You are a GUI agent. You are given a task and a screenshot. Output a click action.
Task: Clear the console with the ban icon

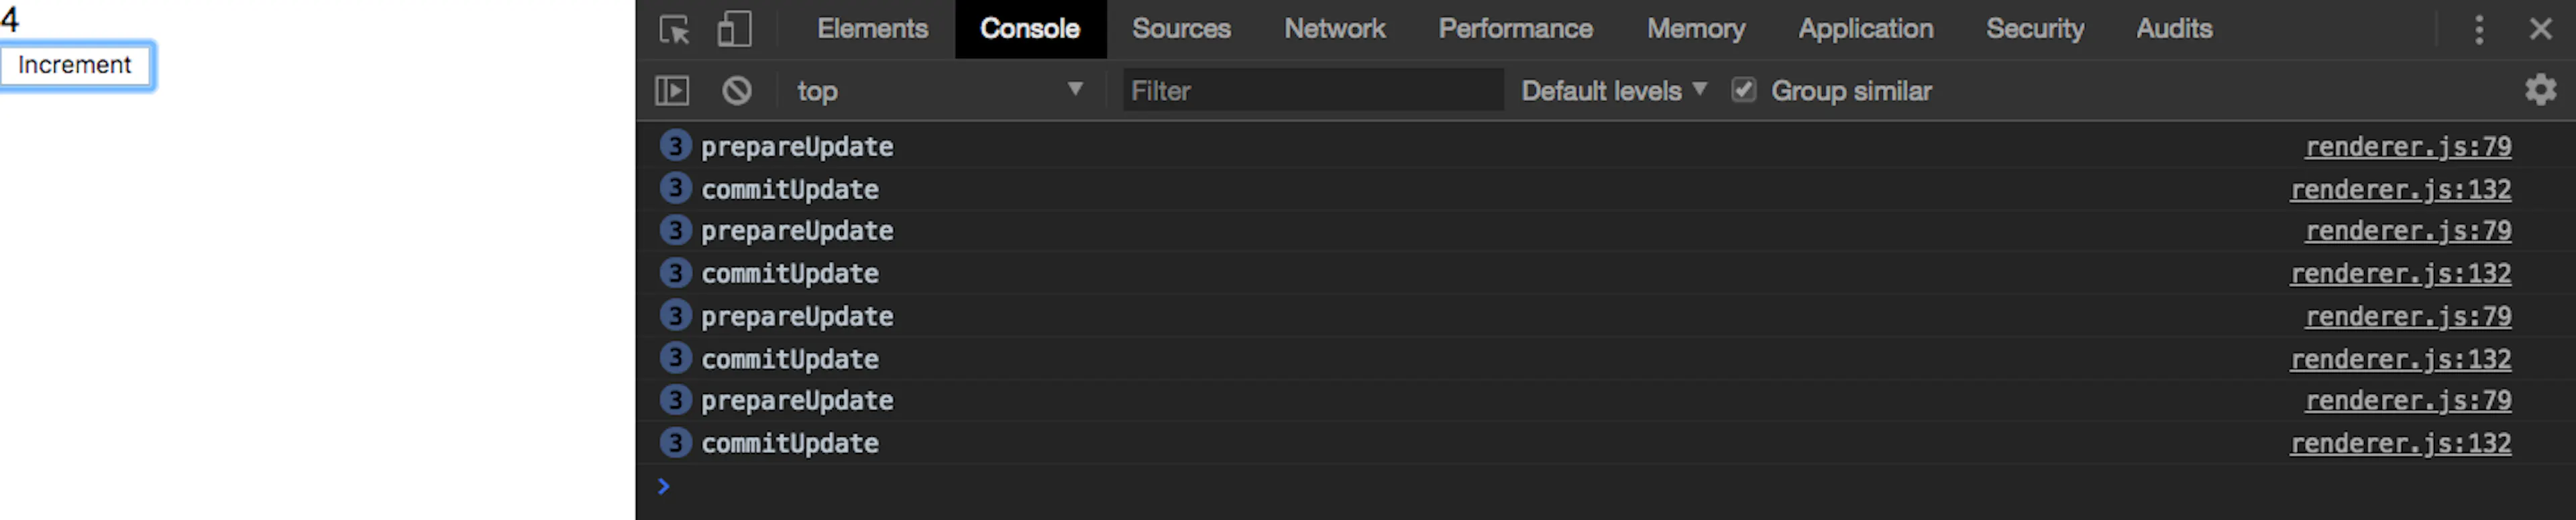737,91
